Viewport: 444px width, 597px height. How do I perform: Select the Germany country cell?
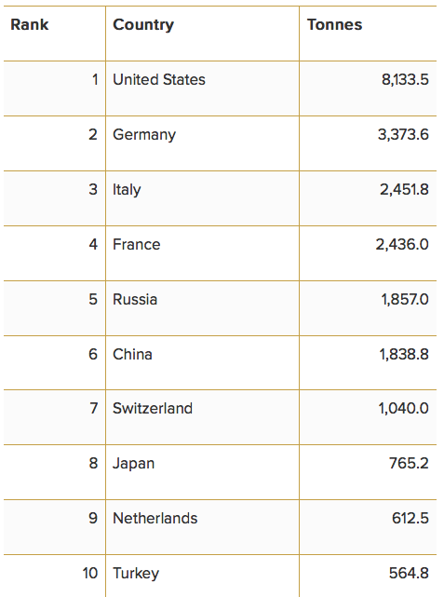pyautogui.click(x=144, y=135)
